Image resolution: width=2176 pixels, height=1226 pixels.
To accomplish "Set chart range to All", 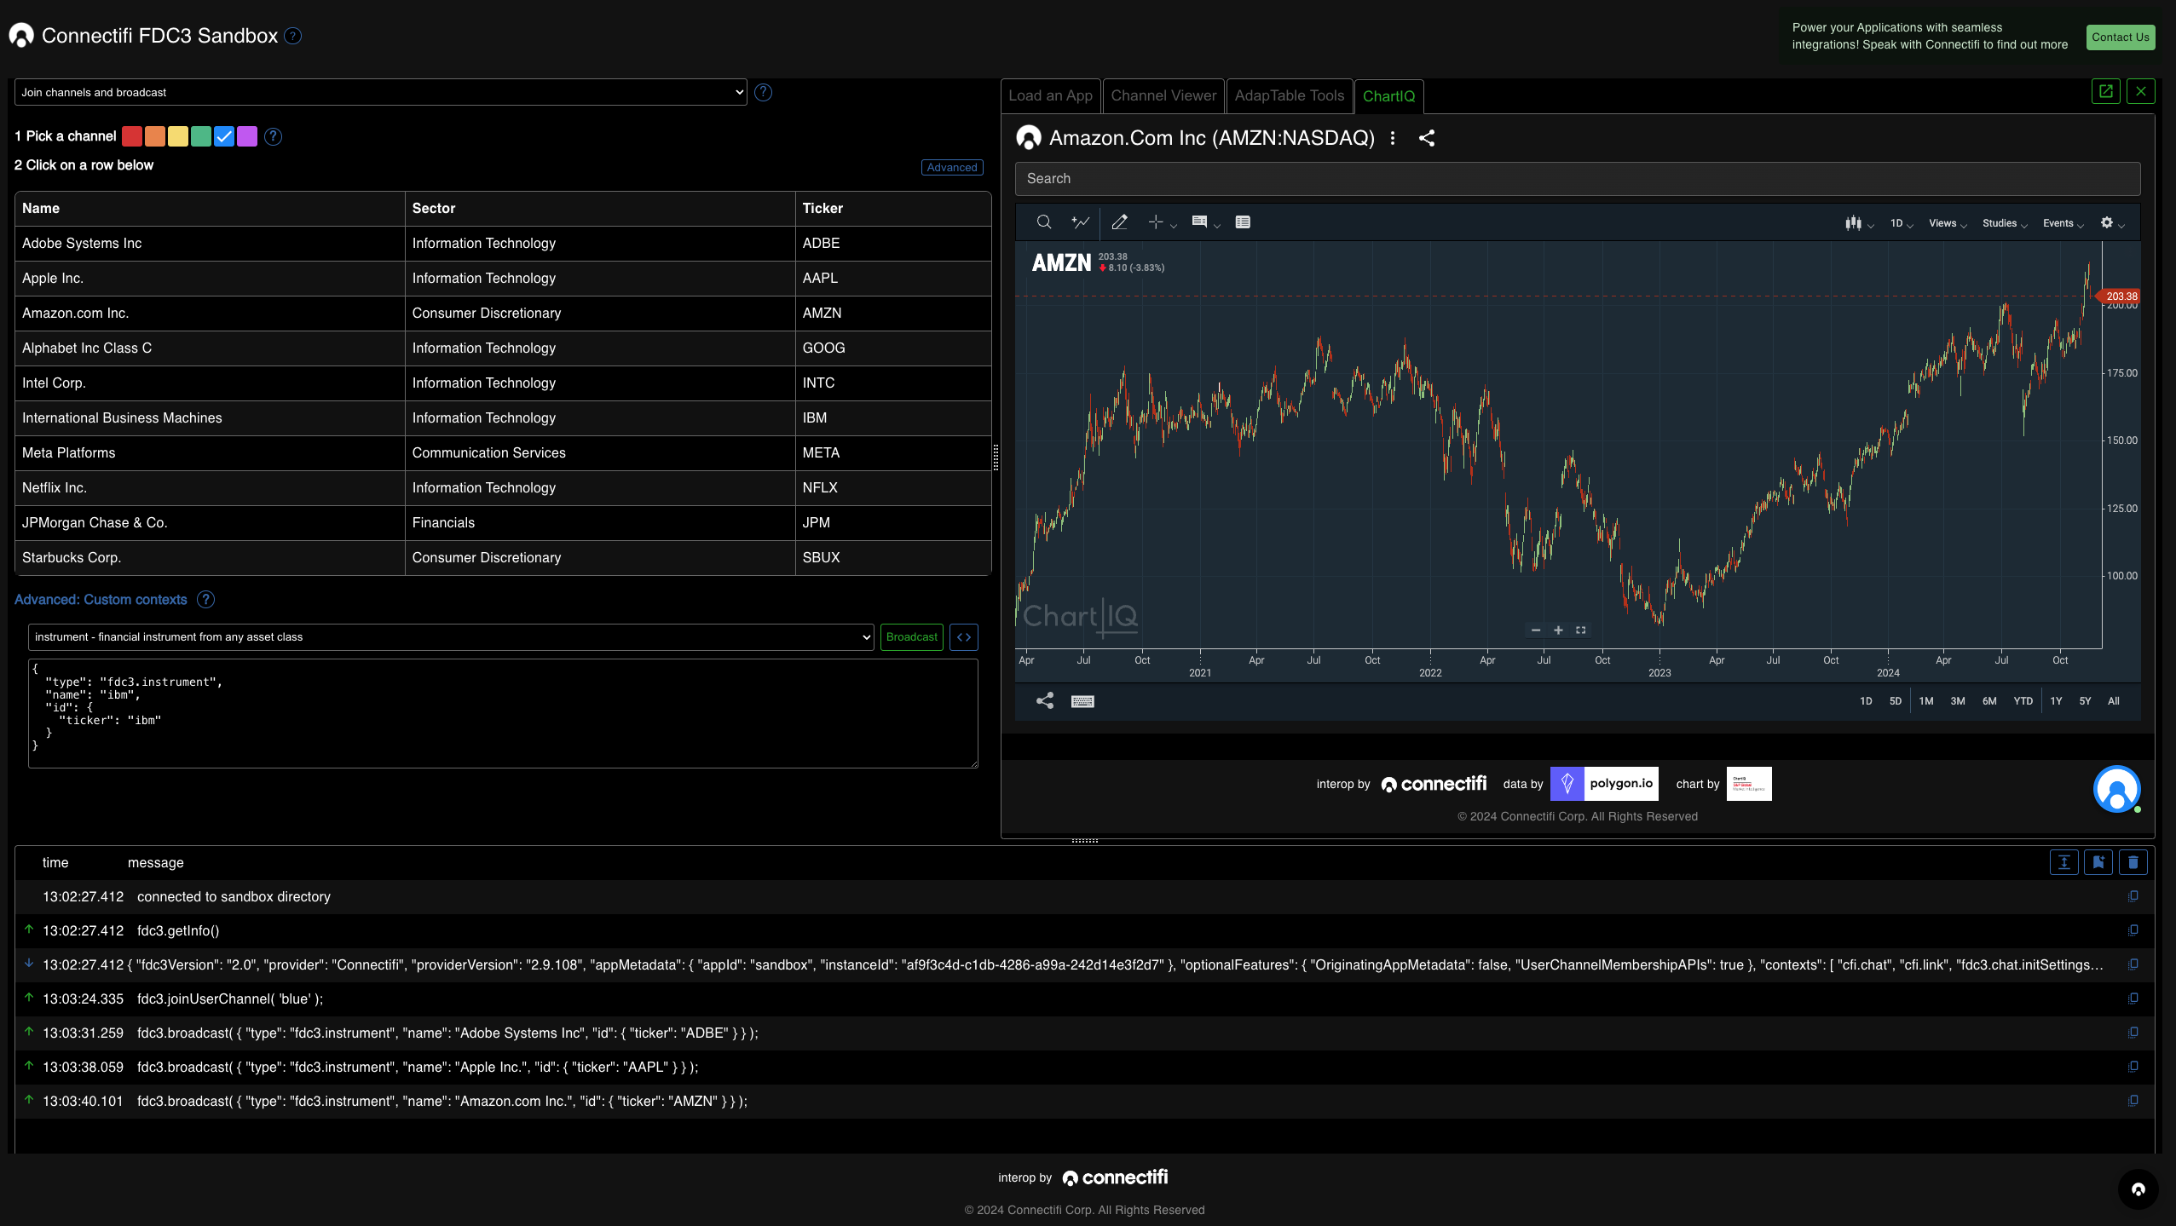I will (2114, 701).
